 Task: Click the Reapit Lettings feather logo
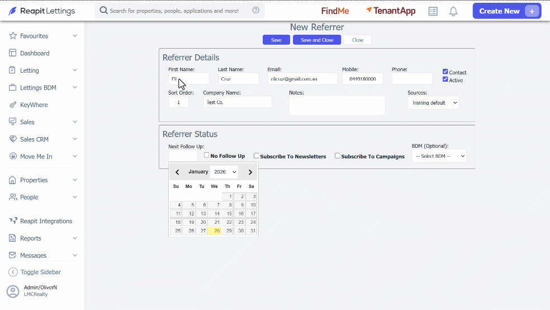pos(12,11)
